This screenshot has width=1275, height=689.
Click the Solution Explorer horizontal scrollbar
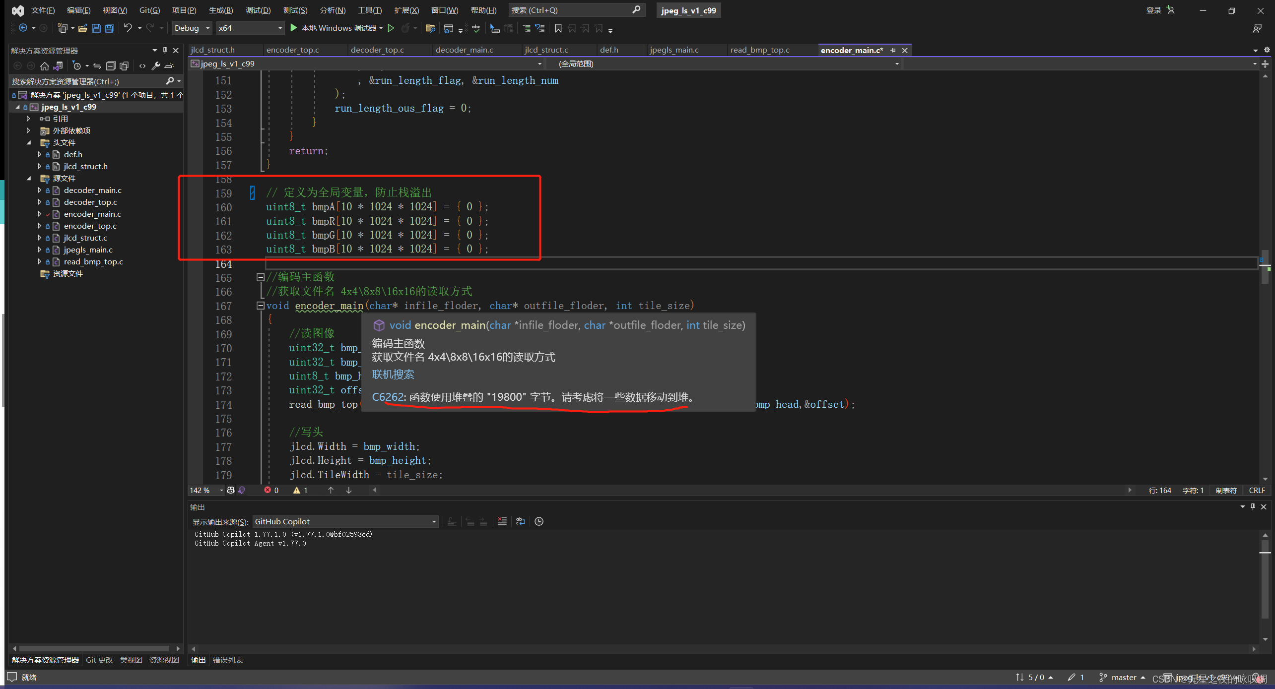pyautogui.click(x=94, y=648)
